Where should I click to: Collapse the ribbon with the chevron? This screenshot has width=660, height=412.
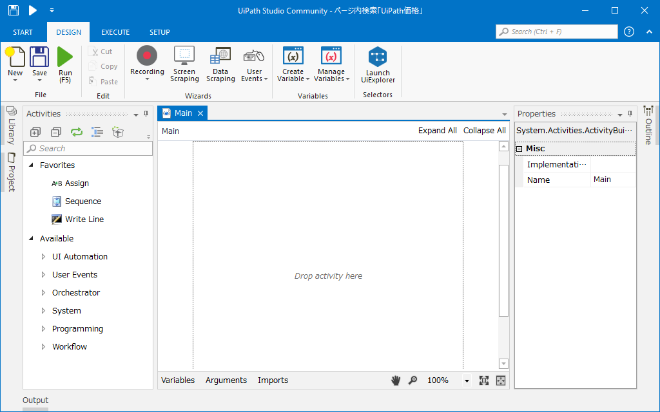[649, 32]
